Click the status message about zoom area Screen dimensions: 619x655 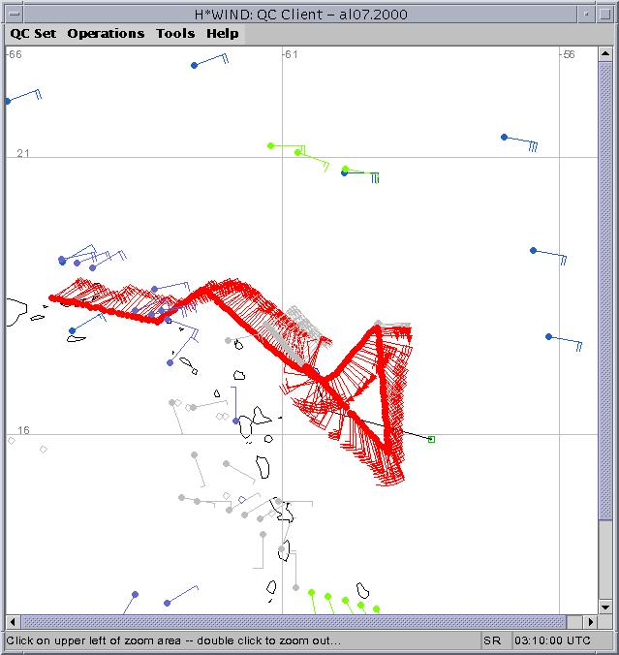coord(174,641)
